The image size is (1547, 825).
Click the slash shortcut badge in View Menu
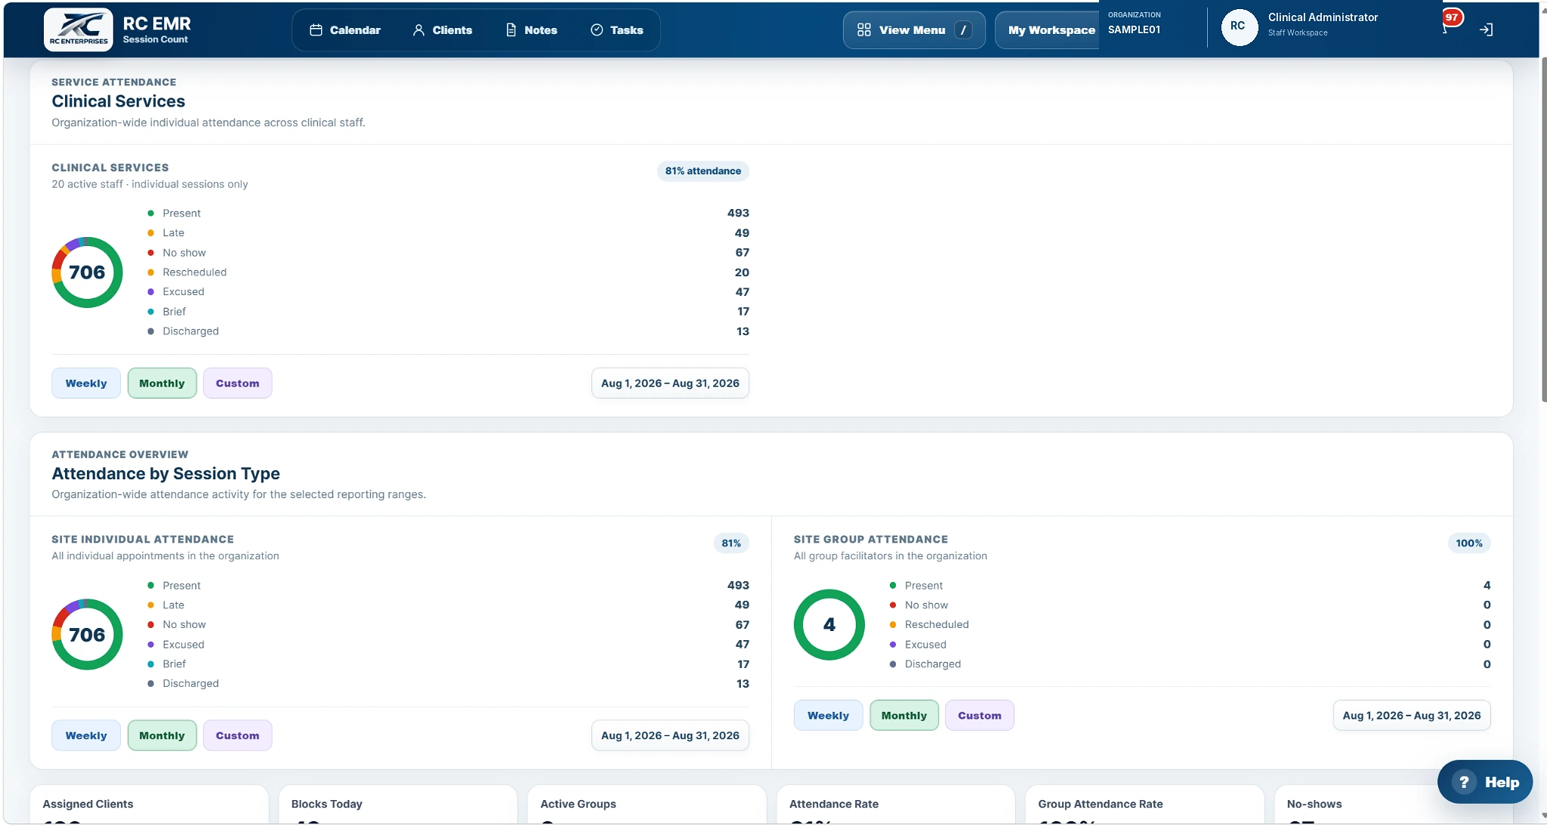[x=963, y=30]
